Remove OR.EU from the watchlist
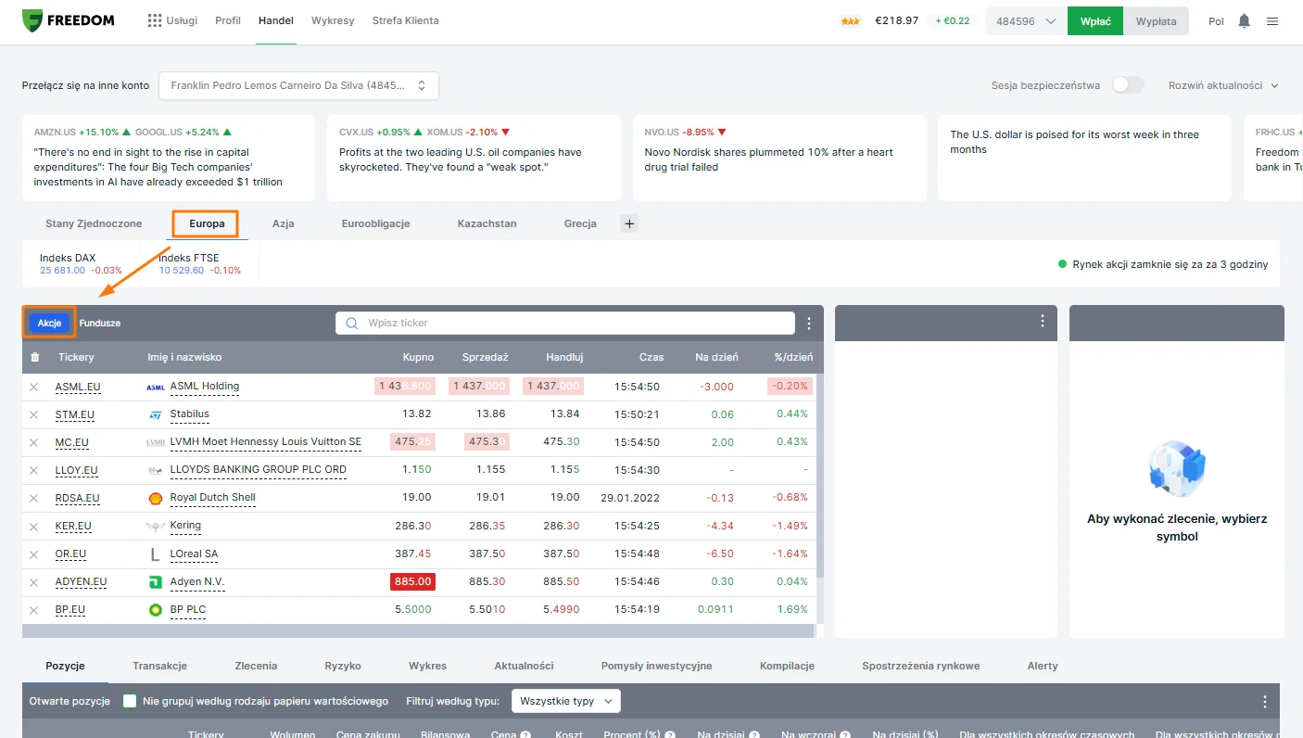 (34, 554)
